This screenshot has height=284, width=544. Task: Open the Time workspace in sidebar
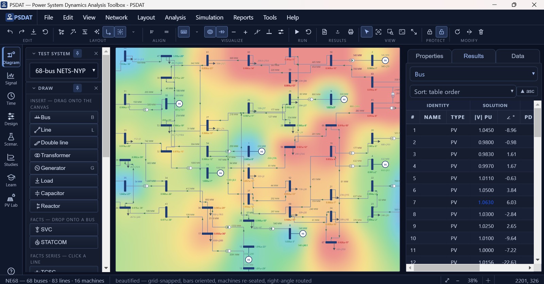pos(11,99)
